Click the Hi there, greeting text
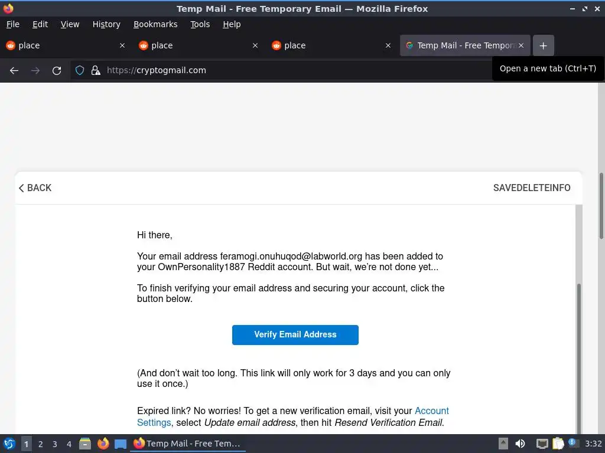Screen dimensions: 605x453 click(x=155, y=235)
